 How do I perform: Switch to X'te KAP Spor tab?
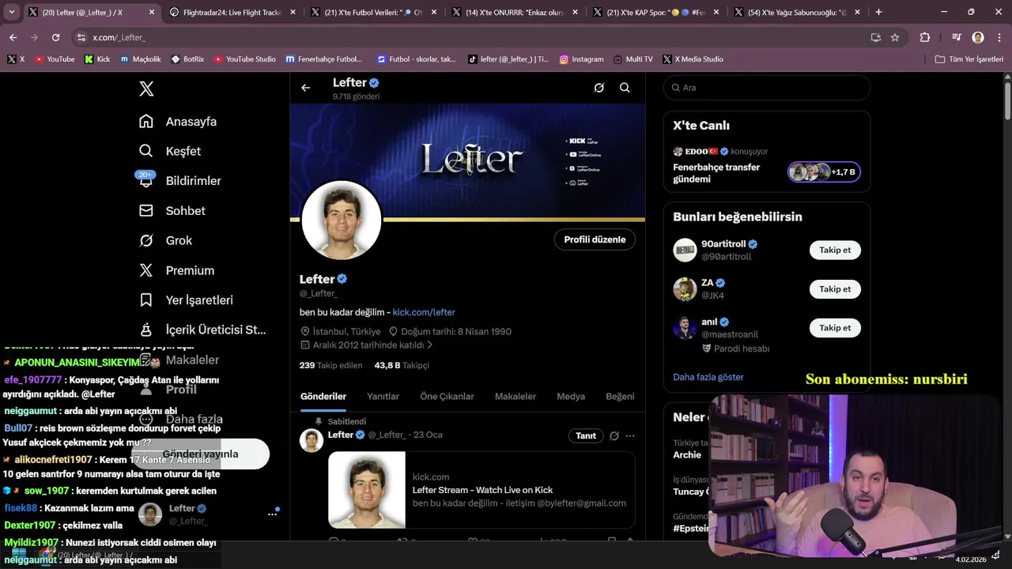[656, 12]
